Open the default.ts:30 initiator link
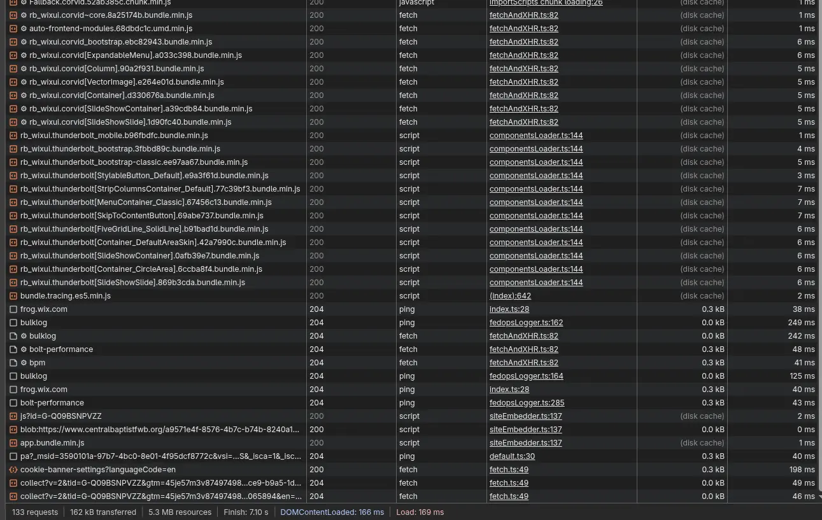 tap(512, 456)
